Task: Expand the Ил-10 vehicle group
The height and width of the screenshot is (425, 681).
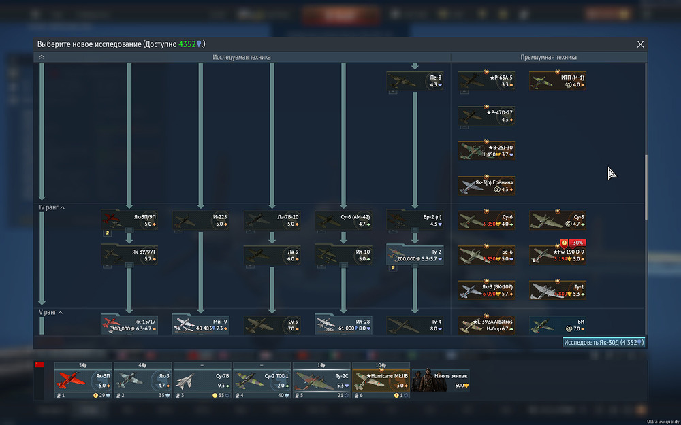Action: point(343,265)
